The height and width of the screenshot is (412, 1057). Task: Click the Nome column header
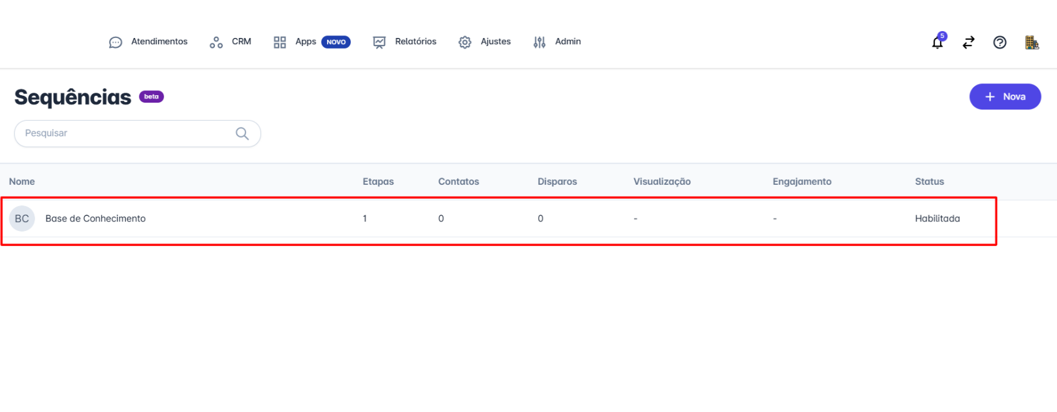coord(22,182)
